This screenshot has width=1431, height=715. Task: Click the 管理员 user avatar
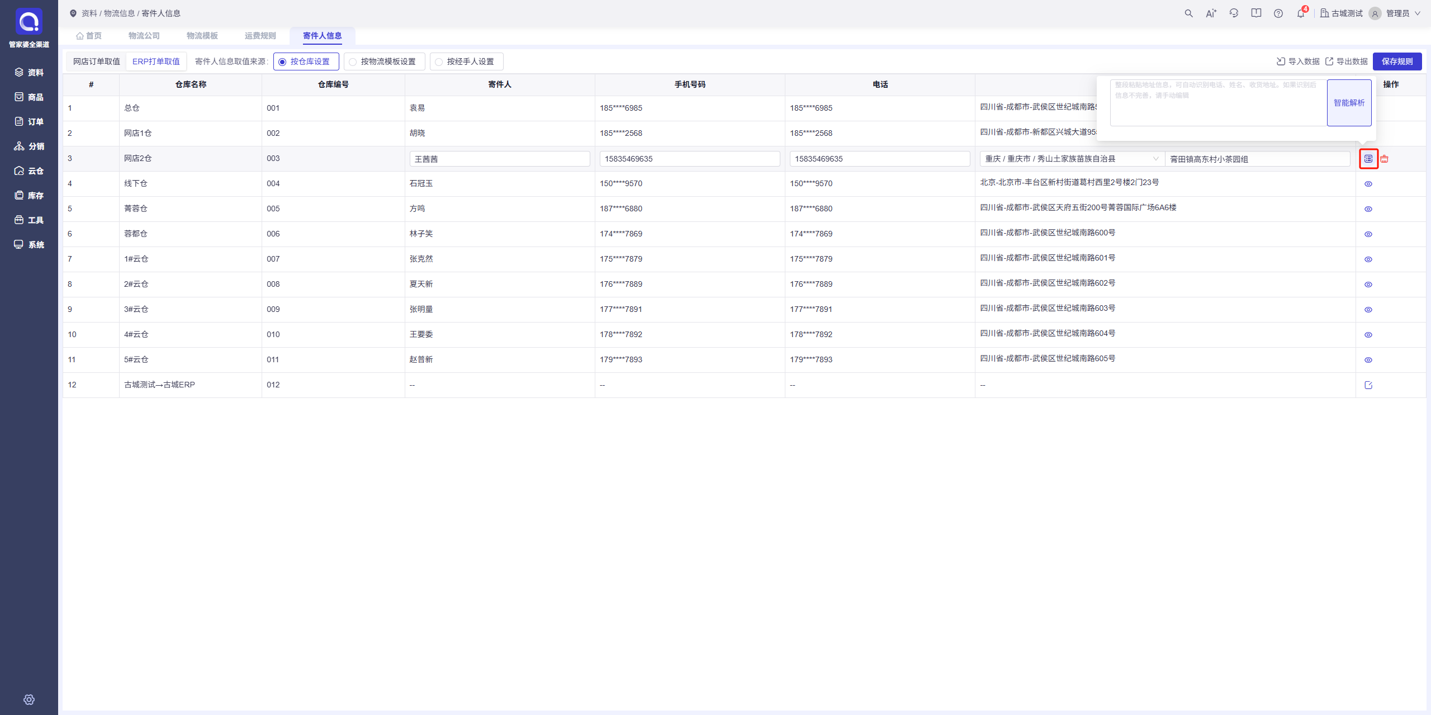1375,13
